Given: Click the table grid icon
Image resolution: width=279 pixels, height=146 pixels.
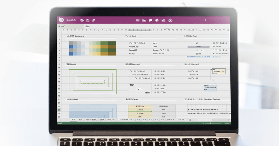Looking at the screenshot, I should tap(138, 20).
